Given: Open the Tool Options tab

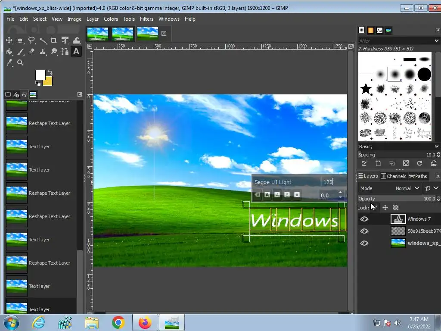Looking at the screenshot, I should [x=8, y=94].
